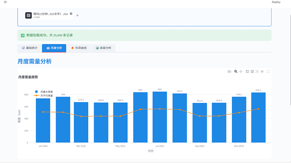Click the 月度需量趋势 chart title
Image resolution: width=291 pixels, height=163 pixels.
(28, 77)
